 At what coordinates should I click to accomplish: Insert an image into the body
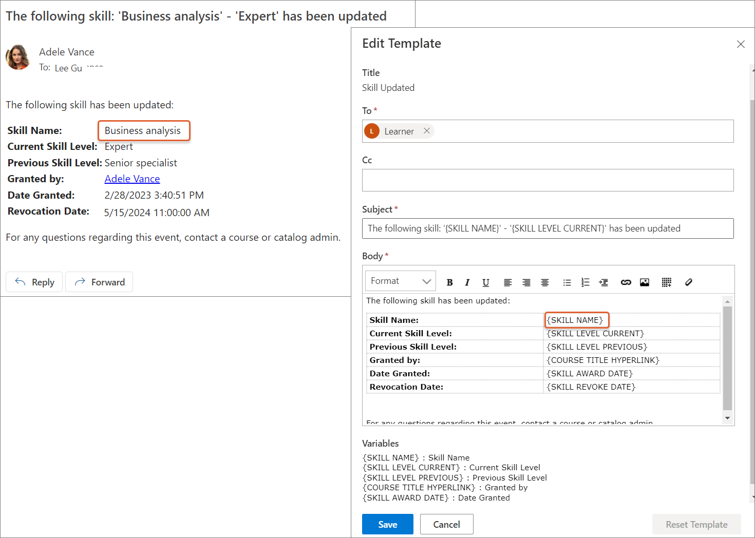[645, 282]
